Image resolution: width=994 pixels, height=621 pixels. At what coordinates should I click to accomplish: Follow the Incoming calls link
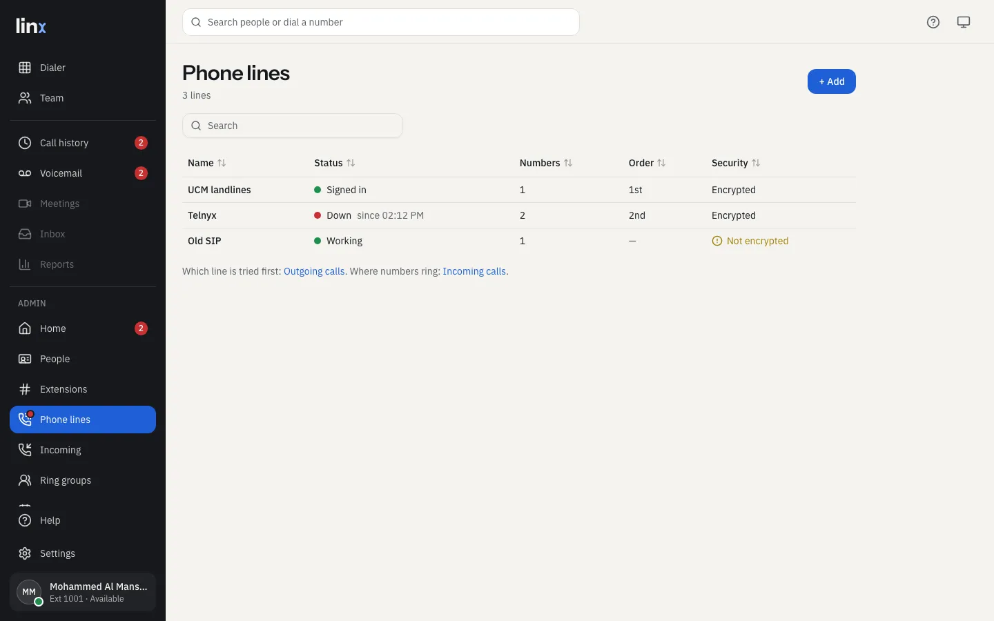474,271
